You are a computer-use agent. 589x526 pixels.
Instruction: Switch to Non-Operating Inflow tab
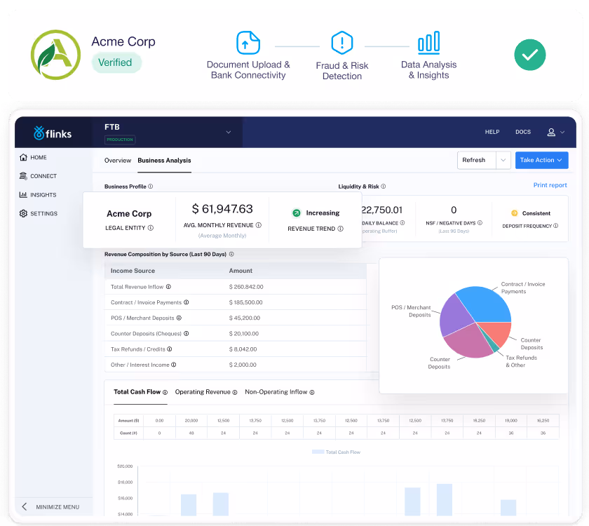pos(276,392)
